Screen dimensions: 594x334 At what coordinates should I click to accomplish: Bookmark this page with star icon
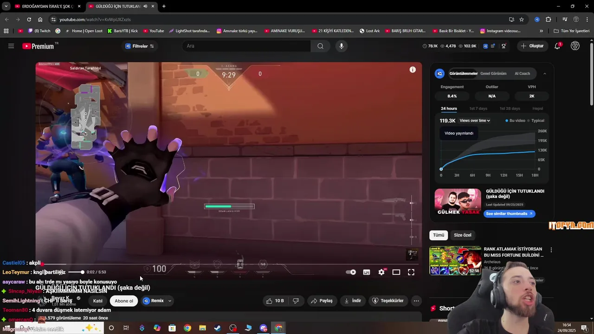click(522, 19)
